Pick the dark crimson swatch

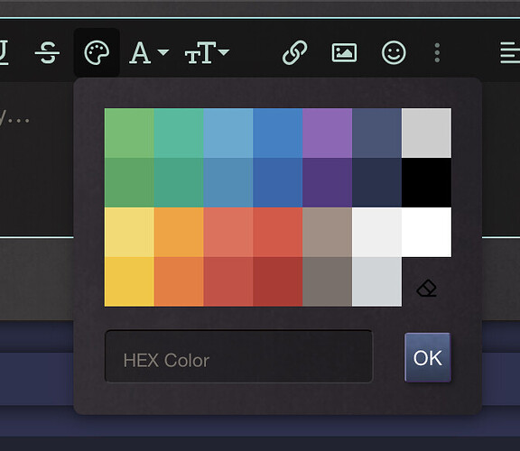(277, 281)
